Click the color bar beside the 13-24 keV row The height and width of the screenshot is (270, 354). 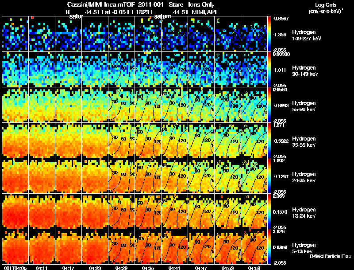click(x=269, y=211)
